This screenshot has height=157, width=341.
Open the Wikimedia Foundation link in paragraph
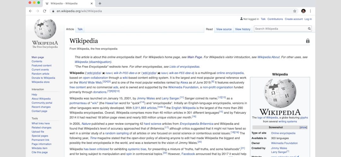[x=183, y=87]
